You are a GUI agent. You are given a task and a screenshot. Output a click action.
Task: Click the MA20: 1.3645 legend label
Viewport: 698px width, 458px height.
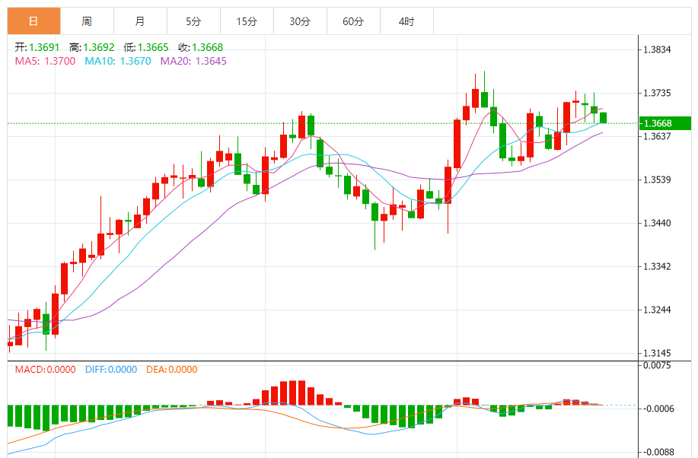[x=193, y=61]
